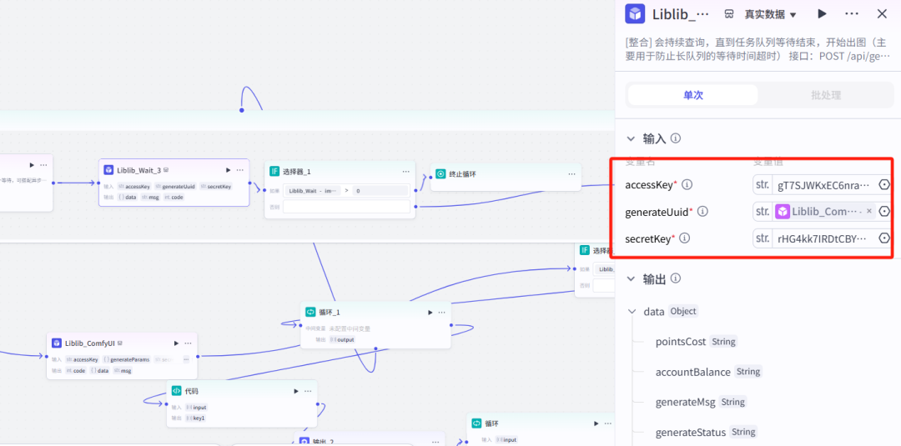This screenshot has height=446, width=901.
Task: Click generateParams tag on Liblib_ComfyUI node
Action: point(126,359)
